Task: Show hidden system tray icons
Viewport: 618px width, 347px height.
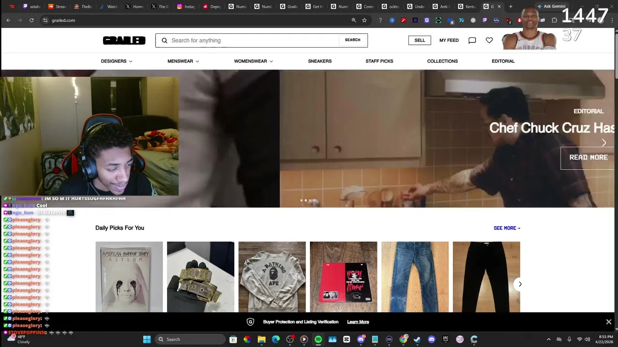Action: (548, 339)
